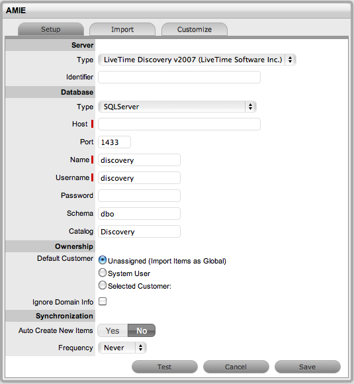Click into the Host field

point(179,124)
